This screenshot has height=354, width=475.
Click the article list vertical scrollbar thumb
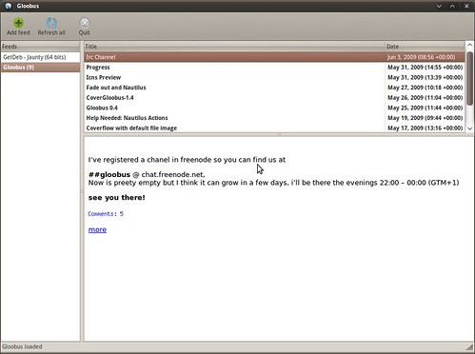coord(470,78)
